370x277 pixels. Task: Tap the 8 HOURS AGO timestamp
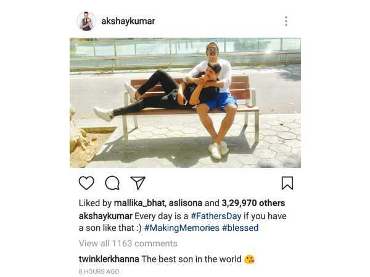pyautogui.click(x=99, y=271)
